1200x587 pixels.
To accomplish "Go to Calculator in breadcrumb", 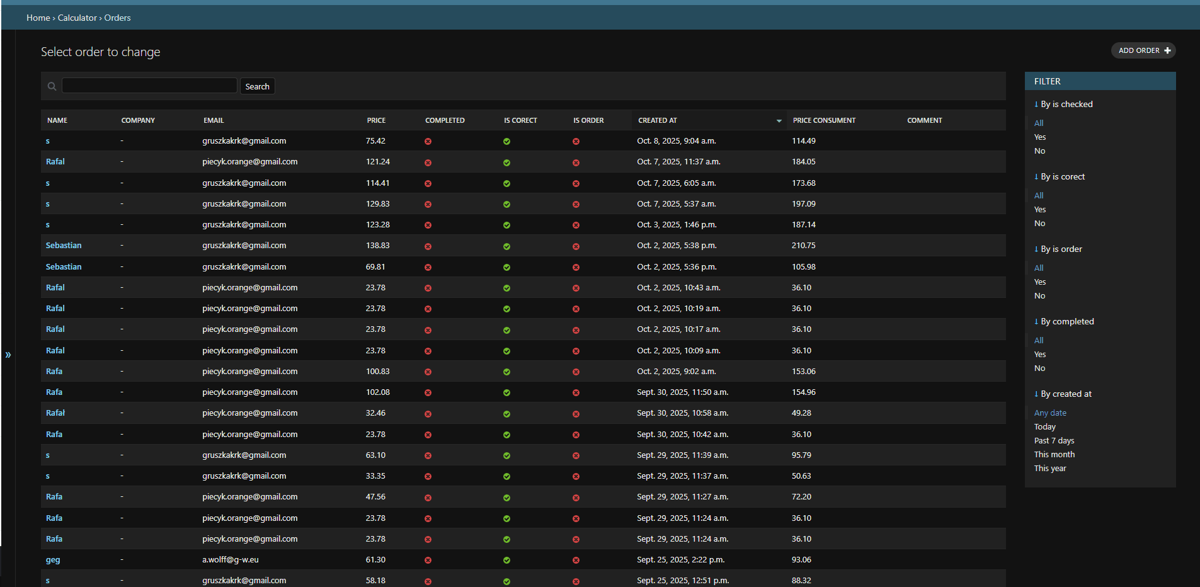I will [77, 18].
